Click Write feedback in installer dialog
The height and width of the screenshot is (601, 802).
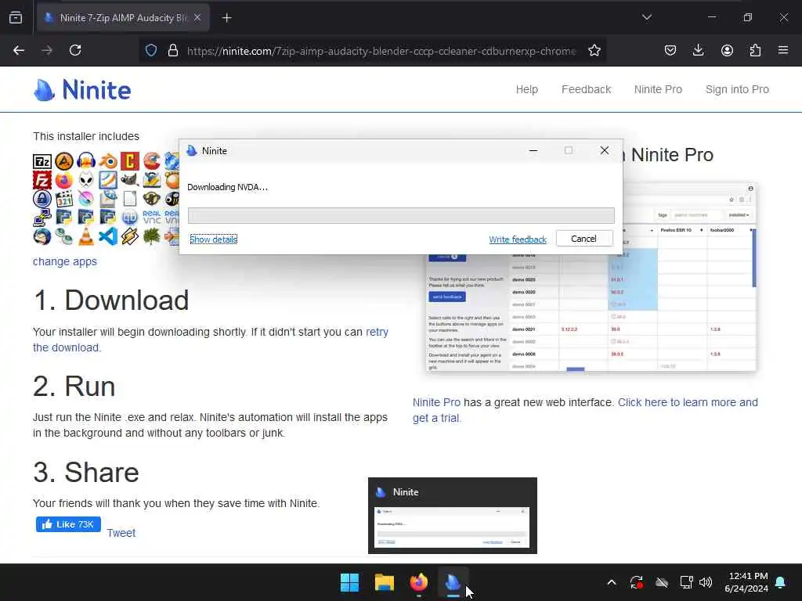pyautogui.click(x=518, y=239)
